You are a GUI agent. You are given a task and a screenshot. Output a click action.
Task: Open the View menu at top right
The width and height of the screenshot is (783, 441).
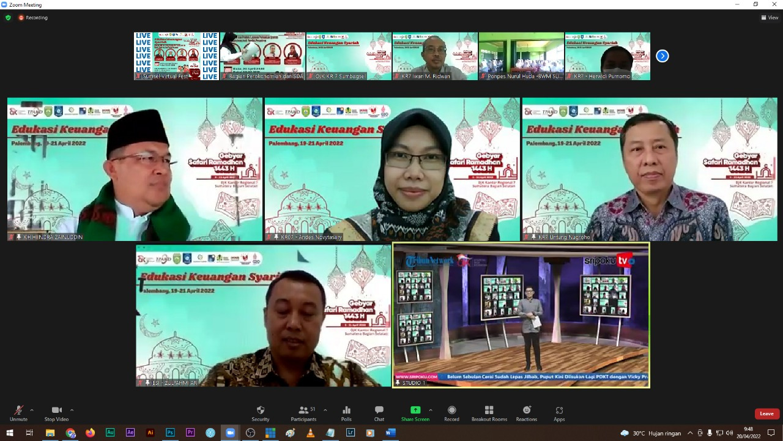(770, 18)
